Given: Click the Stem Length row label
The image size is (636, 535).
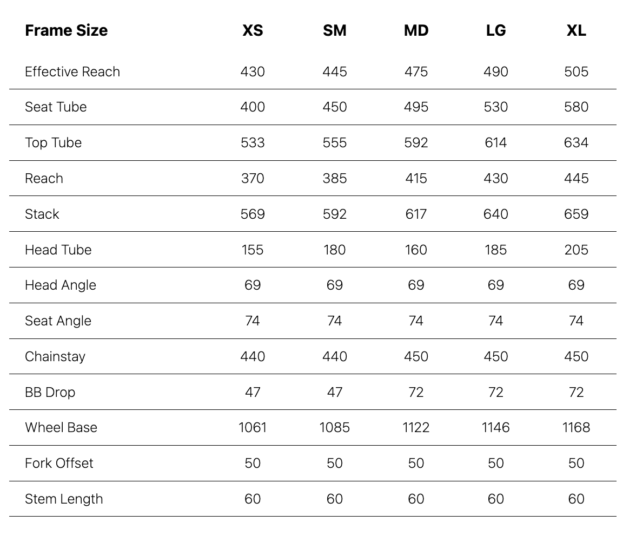Looking at the screenshot, I should 64,499.
